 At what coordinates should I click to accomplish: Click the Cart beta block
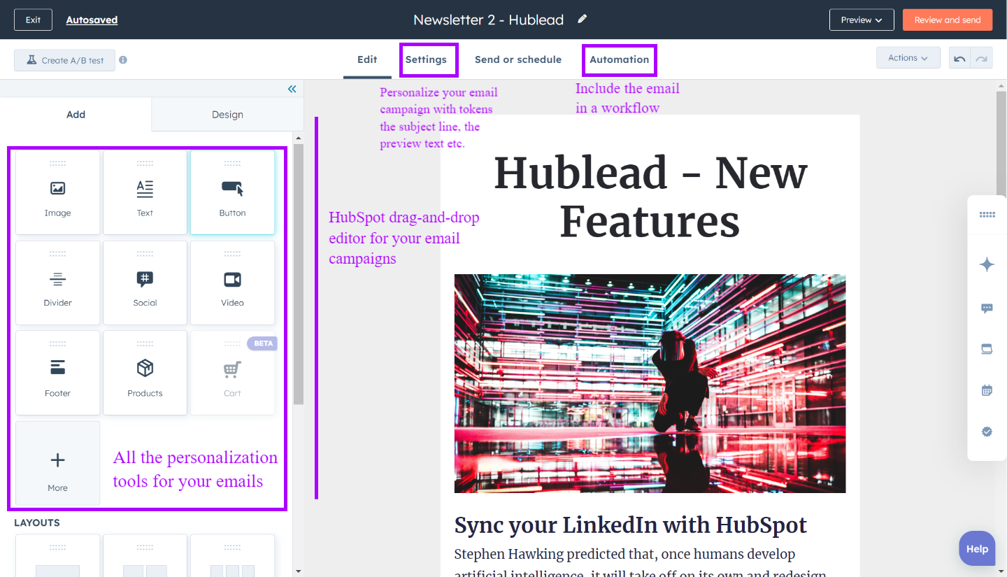pyautogui.click(x=232, y=373)
